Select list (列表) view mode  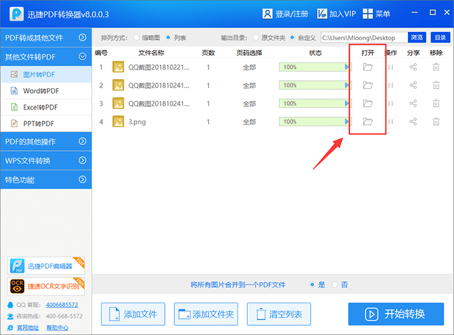point(168,38)
